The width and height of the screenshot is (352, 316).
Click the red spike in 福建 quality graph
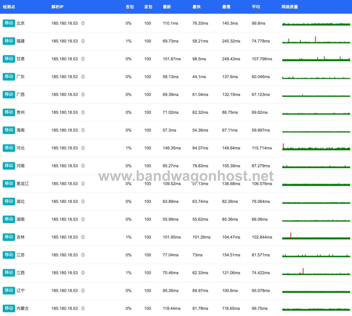coord(316,40)
